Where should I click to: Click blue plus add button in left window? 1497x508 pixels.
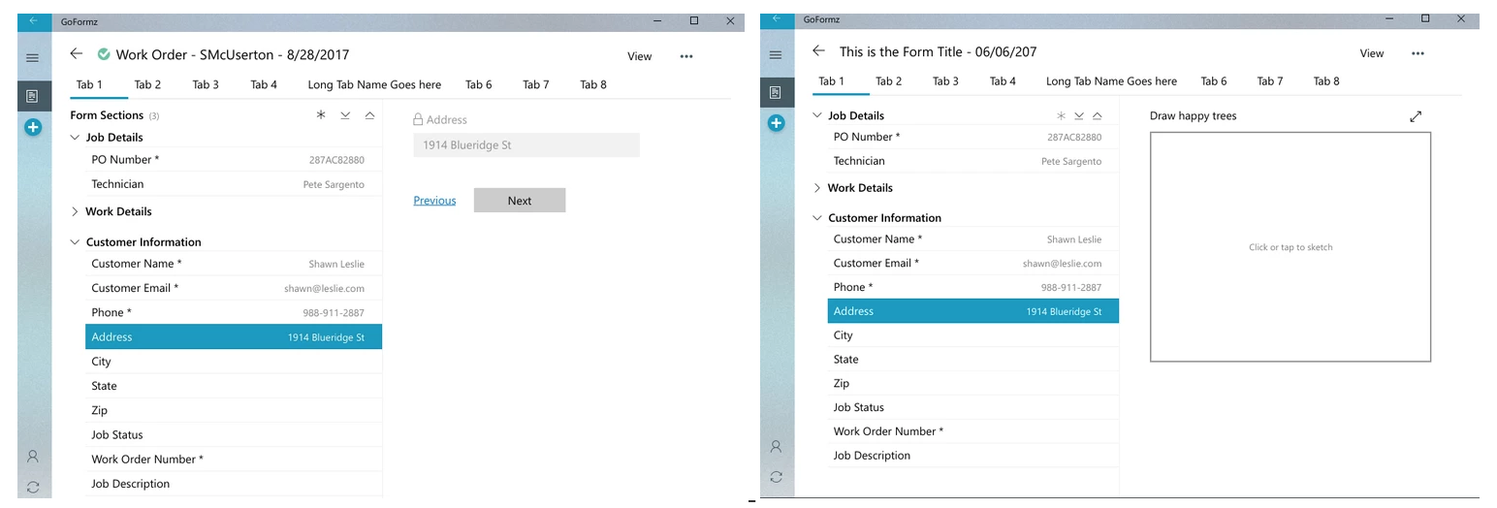click(x=33, y=127)
